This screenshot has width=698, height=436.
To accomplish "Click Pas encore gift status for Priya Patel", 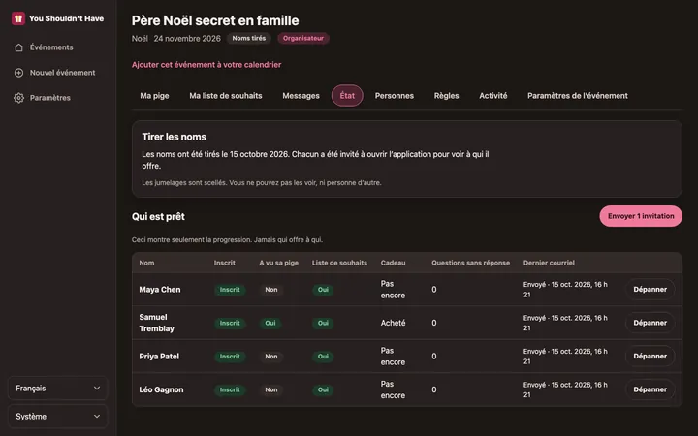I will 393,357.
